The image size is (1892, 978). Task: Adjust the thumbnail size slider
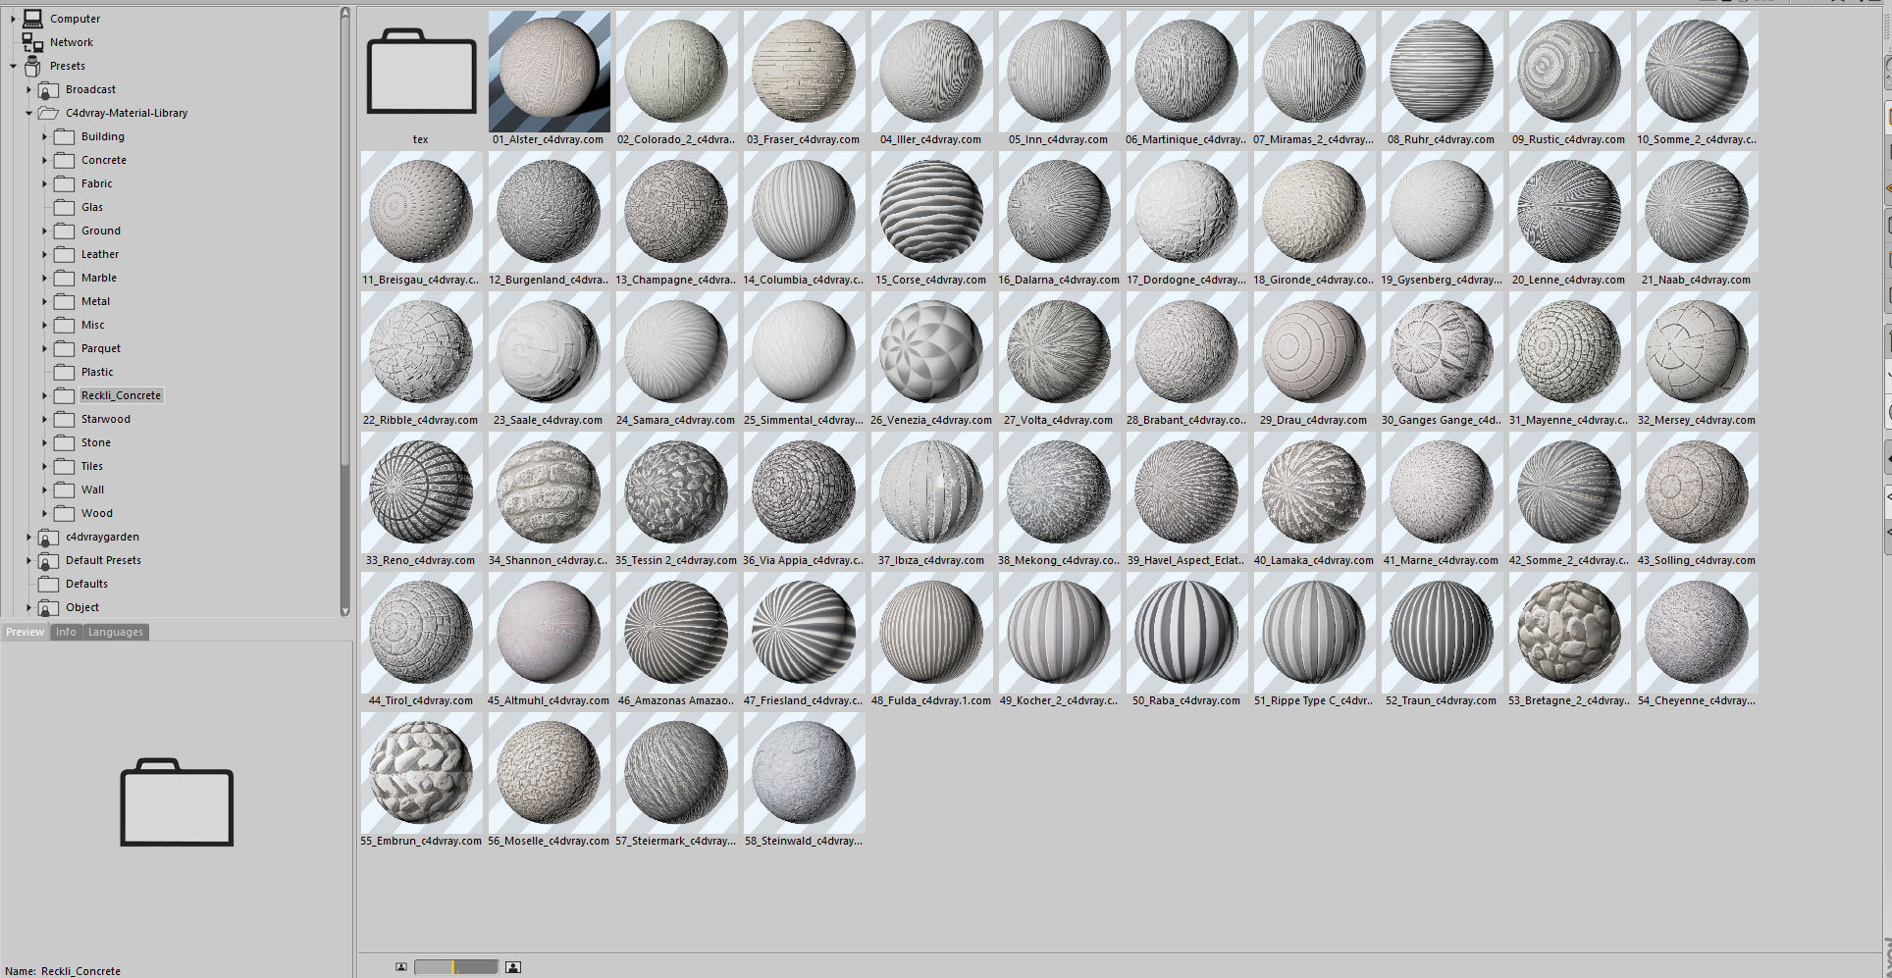tap(455, 967)
